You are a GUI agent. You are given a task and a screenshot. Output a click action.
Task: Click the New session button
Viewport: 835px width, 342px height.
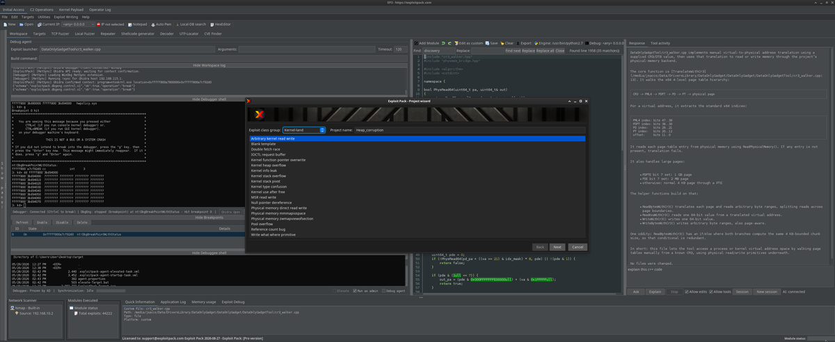767,292
